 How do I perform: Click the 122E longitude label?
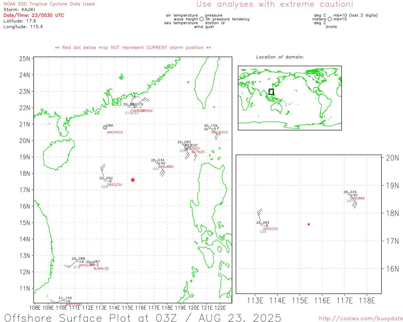pos(220,308)
